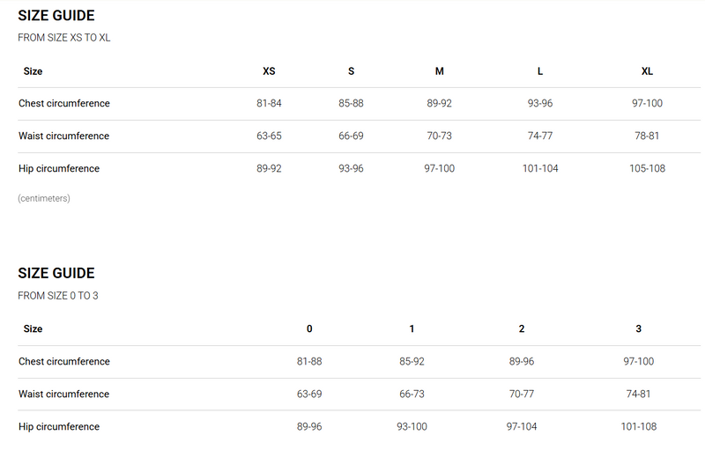Select the XL column header
The image size is (705, 450).
(x=647, y=71)
